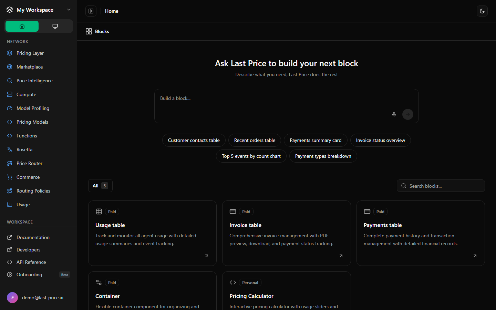Click the Routing Policies icon
The height and width of the screenshot is (310, 496).
click(10, 191)
